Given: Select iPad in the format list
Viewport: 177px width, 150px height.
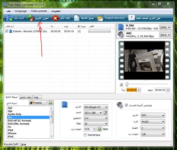Looking at the screenshot, I should coord(28,130).
